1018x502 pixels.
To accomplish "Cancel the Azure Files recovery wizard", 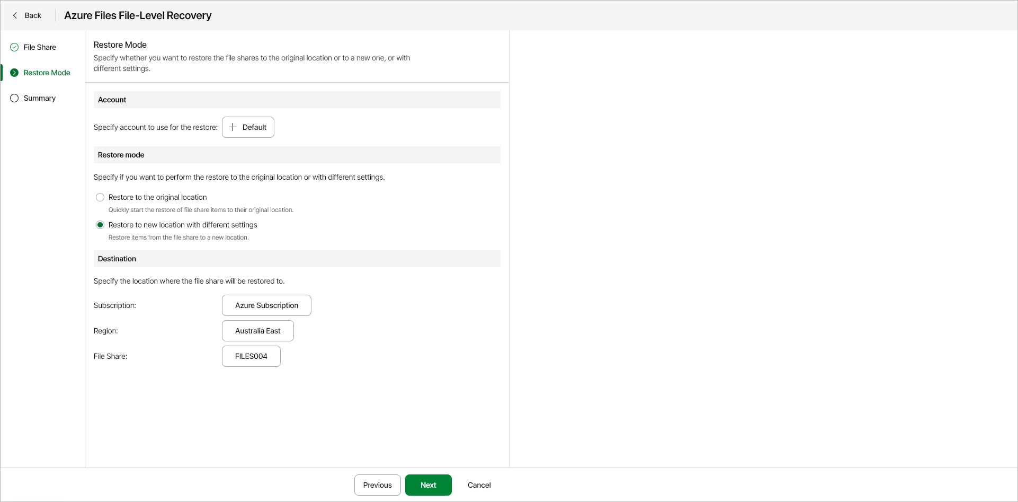I will tap(478, 485).
